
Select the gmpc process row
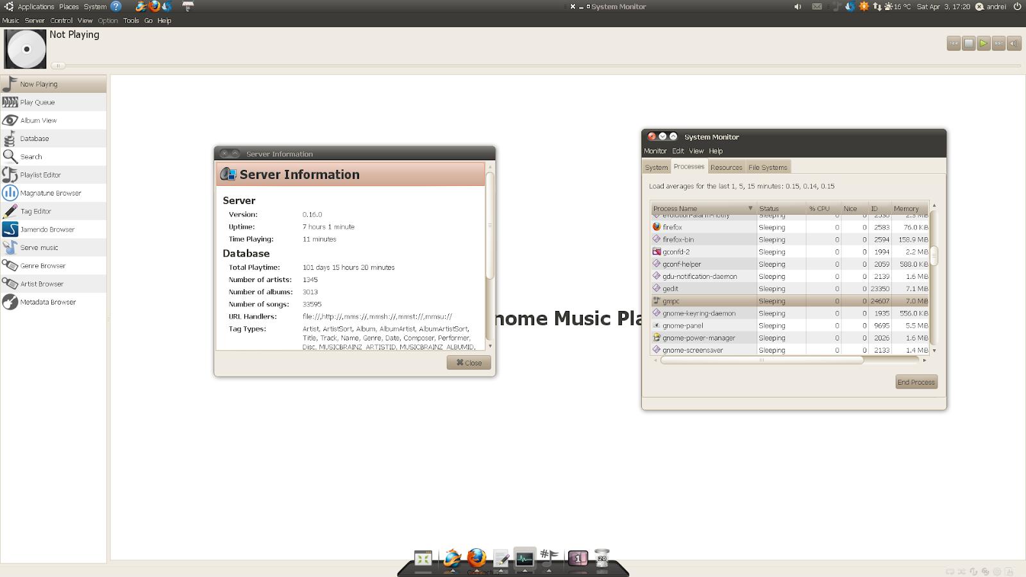coord(790,301)
